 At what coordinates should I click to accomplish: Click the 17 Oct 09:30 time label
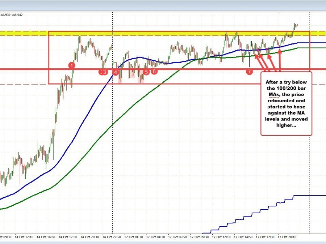click(x=199, y=237)
